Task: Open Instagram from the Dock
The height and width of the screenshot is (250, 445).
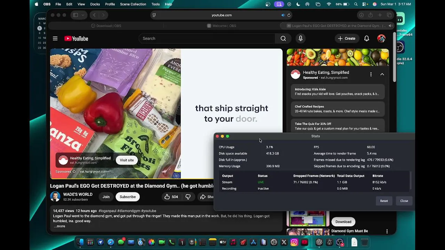Action: [294, 242]
